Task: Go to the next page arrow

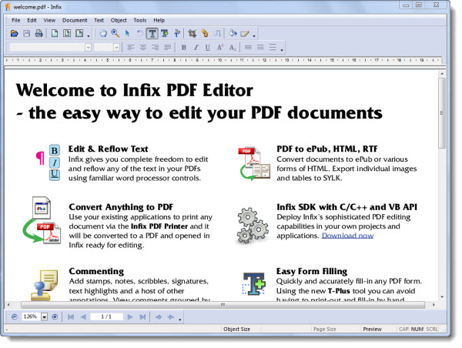Action: click(130, 317)
